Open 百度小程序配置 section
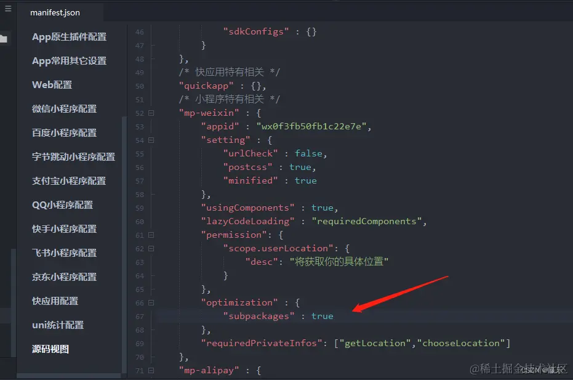Image resolution: width=573 pixels, height=380 pixels. (x=64, y=133)
